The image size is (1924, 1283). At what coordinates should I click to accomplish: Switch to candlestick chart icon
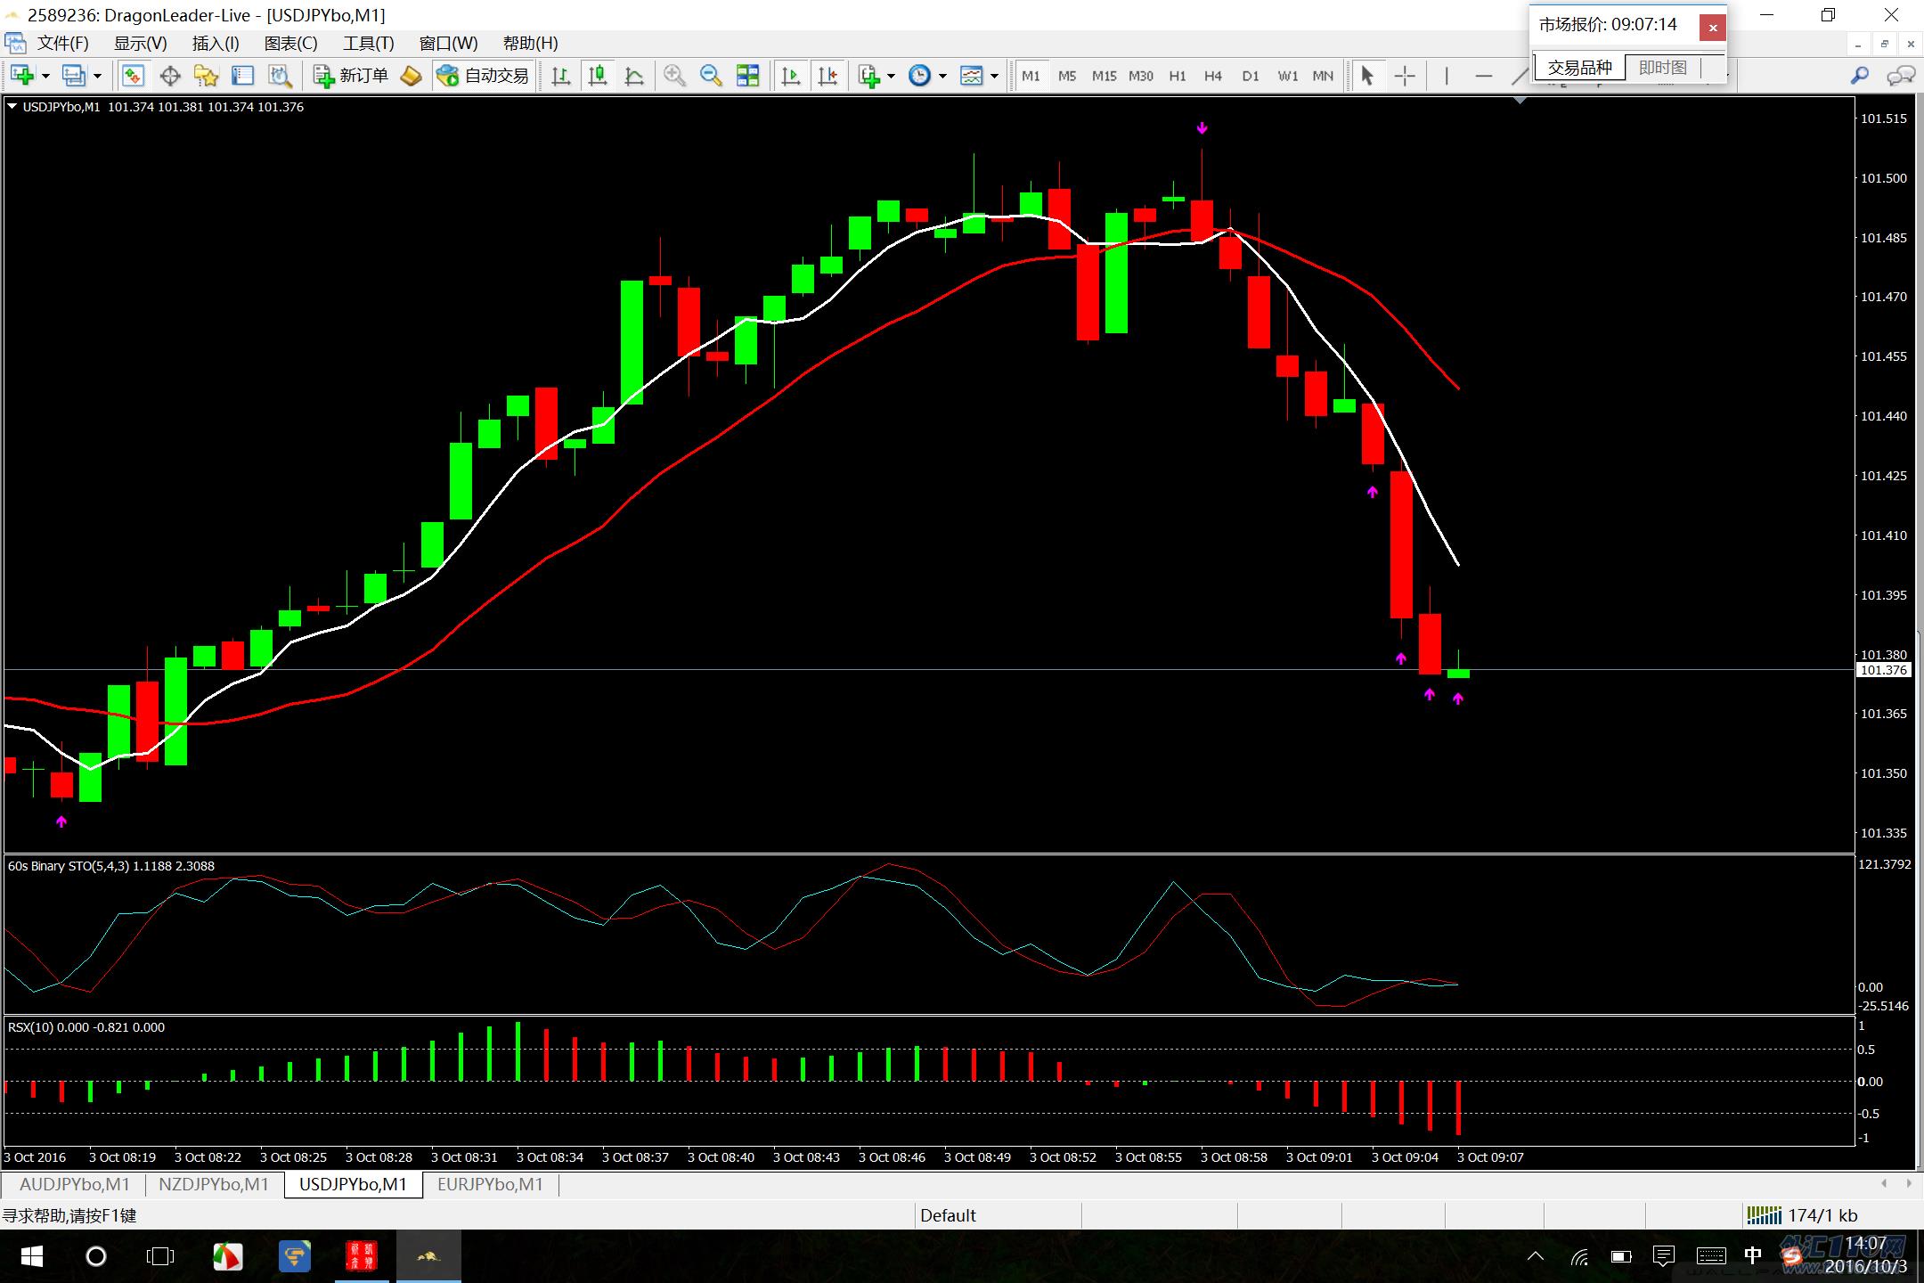[598, 76]
